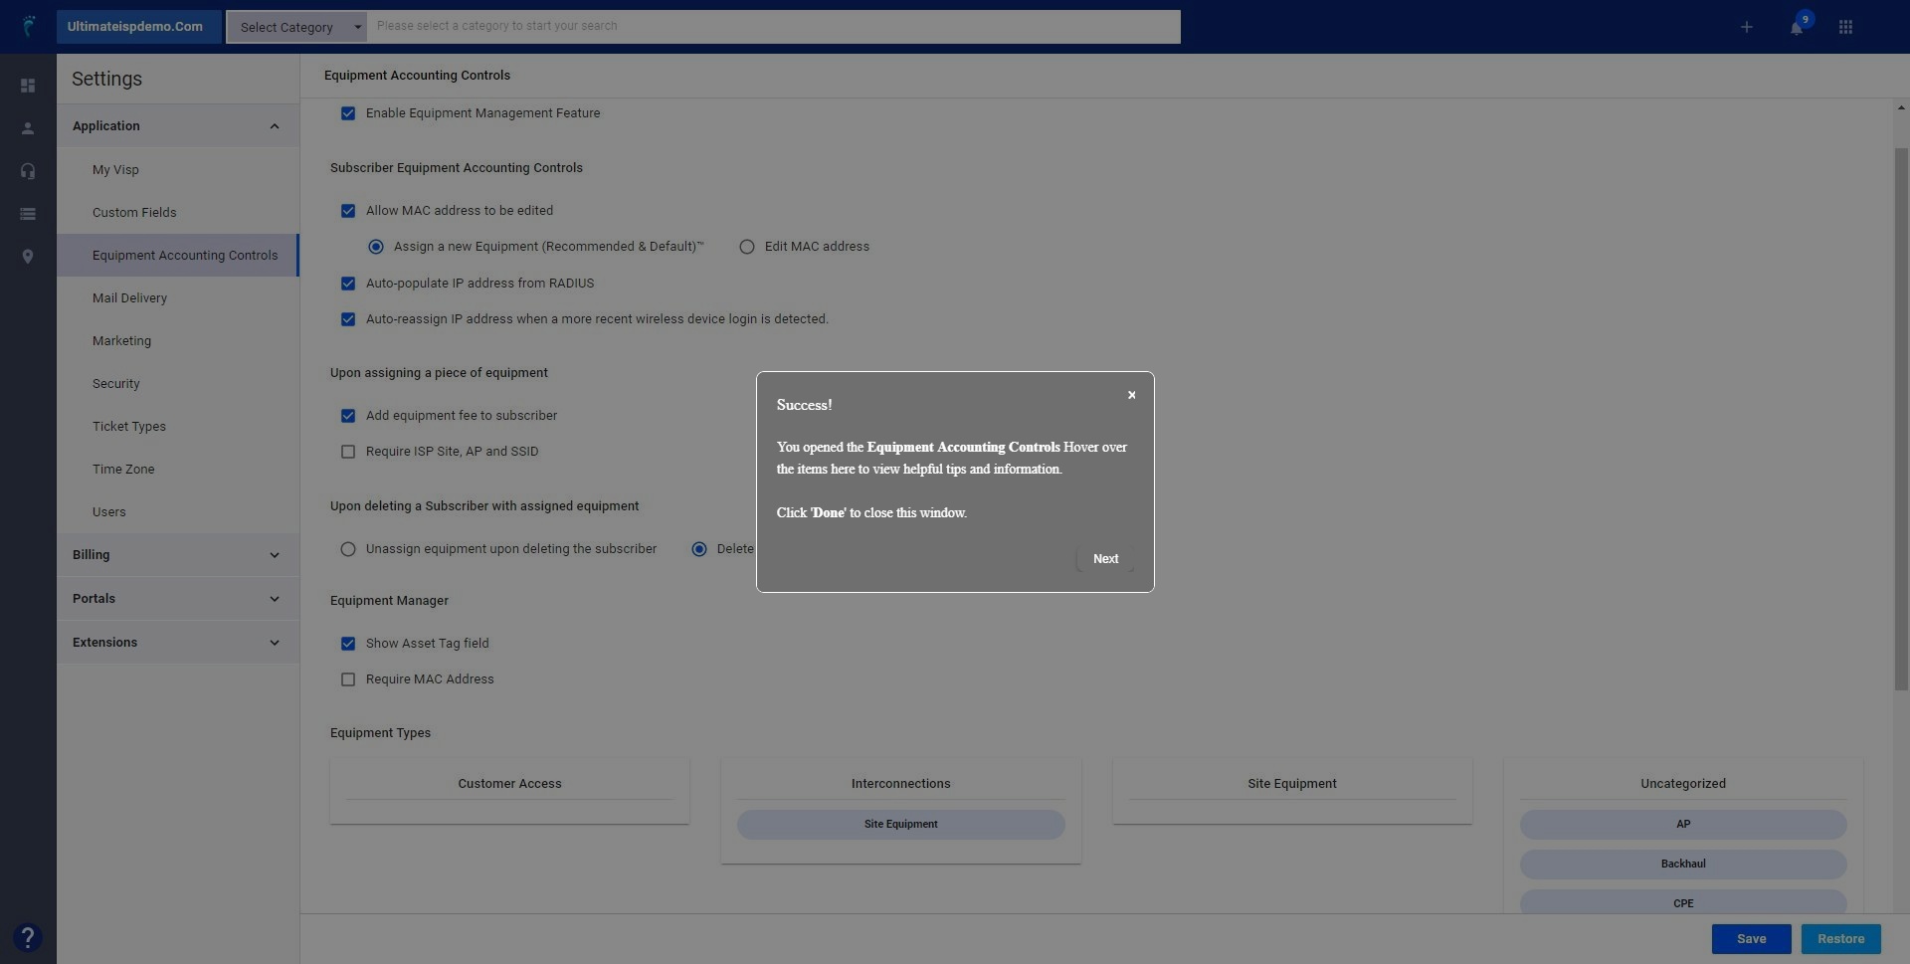
Task: Click the Interconnections column header
Action: click(x=900, y=784)
